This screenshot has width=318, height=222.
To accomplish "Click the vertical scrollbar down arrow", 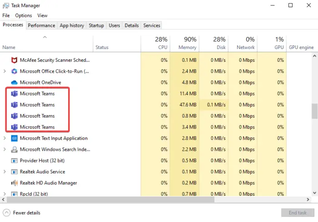I will click(314, 193).
